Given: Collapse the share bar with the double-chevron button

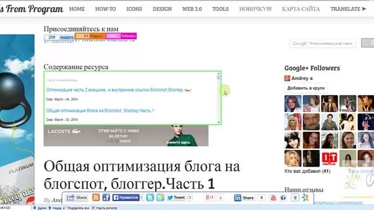Looking at the screenshot, I should [x=295, y=197].
